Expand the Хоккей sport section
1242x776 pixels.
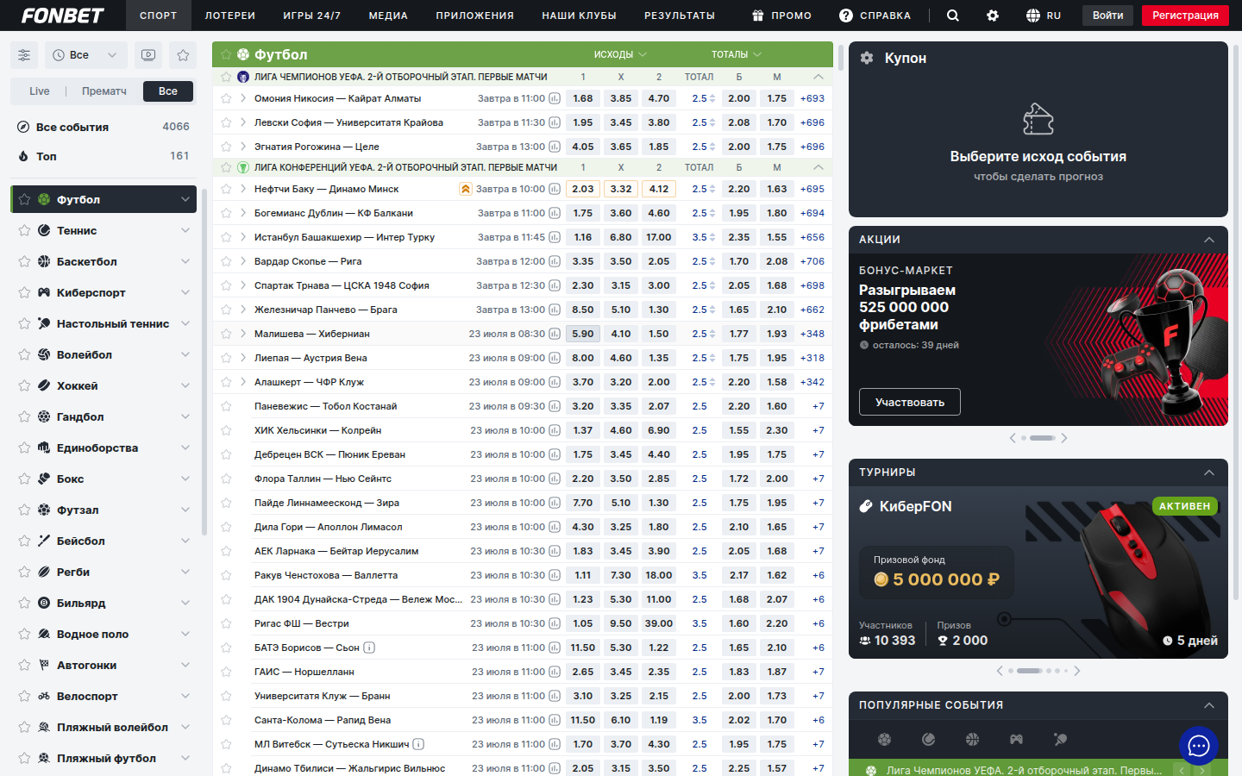point(185,385)
